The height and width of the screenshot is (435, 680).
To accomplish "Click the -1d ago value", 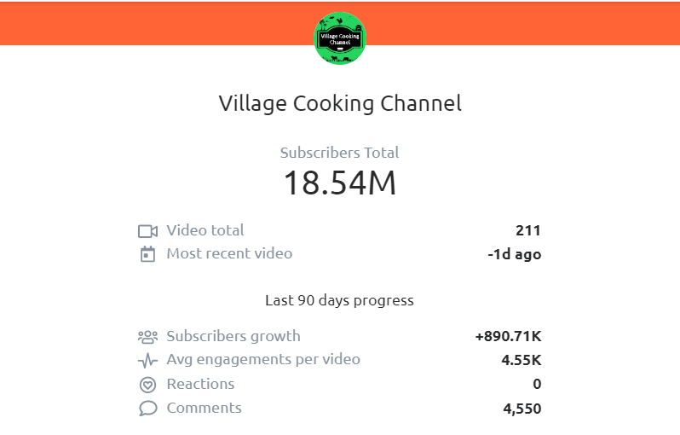I will (x=515, y=254).
